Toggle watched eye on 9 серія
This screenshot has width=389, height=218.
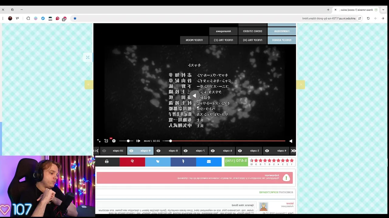click(131, 151)
